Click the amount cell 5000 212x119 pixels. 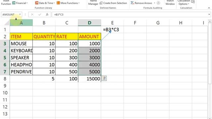click(x=89, y=72)
